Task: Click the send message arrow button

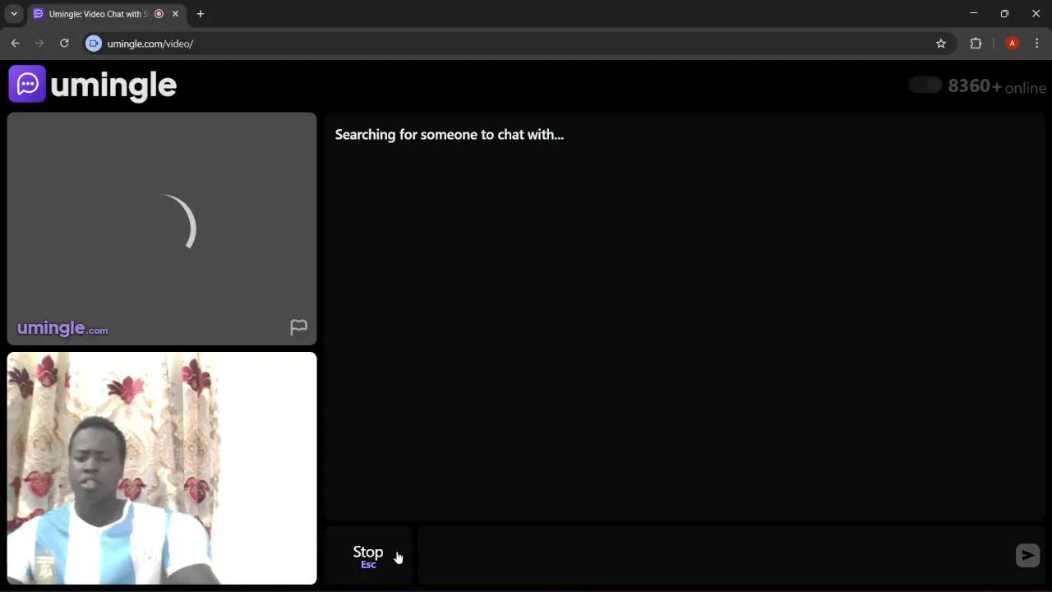Action: click(1027, 556)
